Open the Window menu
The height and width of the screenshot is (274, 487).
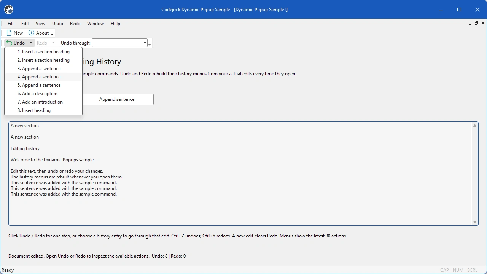(x=95, y=24)
